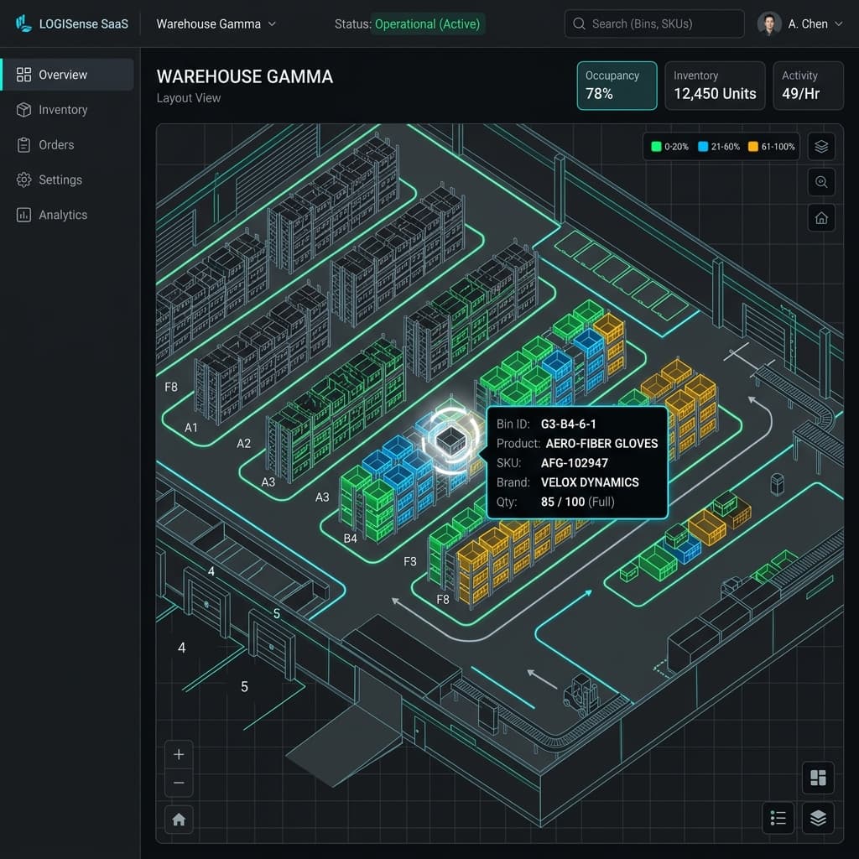The width and height of the screenshot is (859, 859).
Task: Click the WAREHOUSE GAMMA heading
Action: pyautogui.click(x=245, y=76)
